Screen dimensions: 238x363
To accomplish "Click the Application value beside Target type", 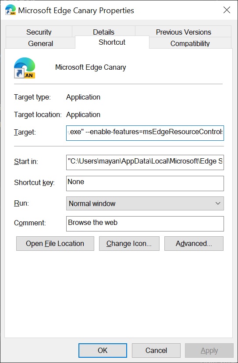I will pyautogui.click(x=83, y=97).
